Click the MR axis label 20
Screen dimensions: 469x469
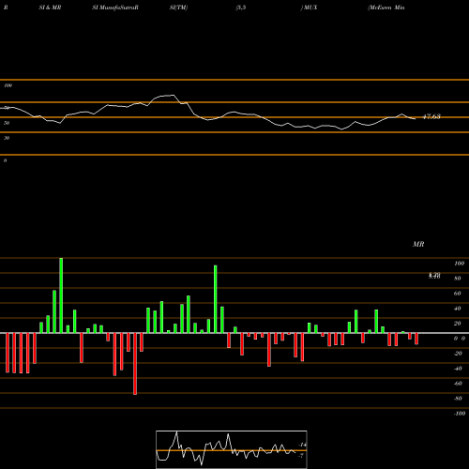[458, 324]
